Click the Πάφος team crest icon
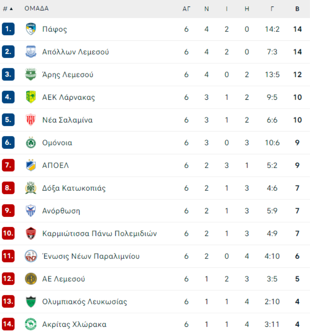 [x=31, y=29]
